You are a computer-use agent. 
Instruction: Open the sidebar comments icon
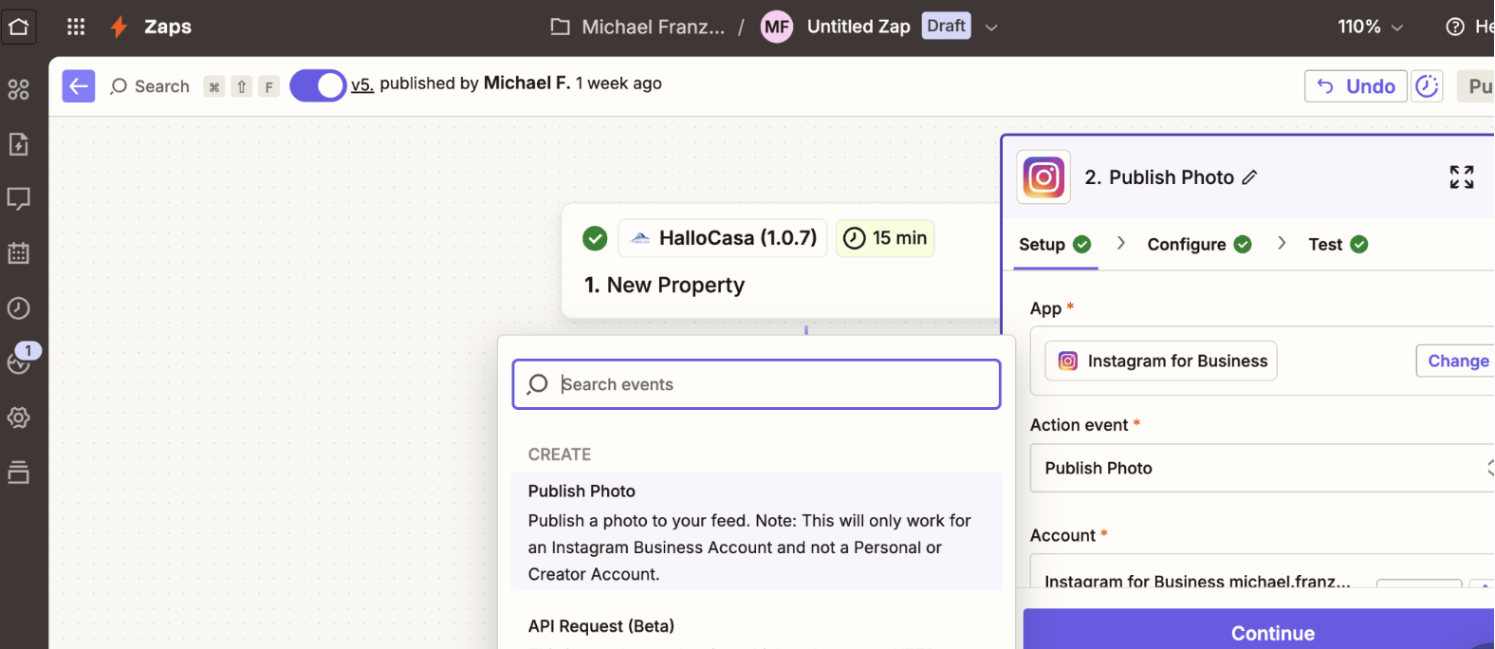pyautogui.click(x=19, y=198)
